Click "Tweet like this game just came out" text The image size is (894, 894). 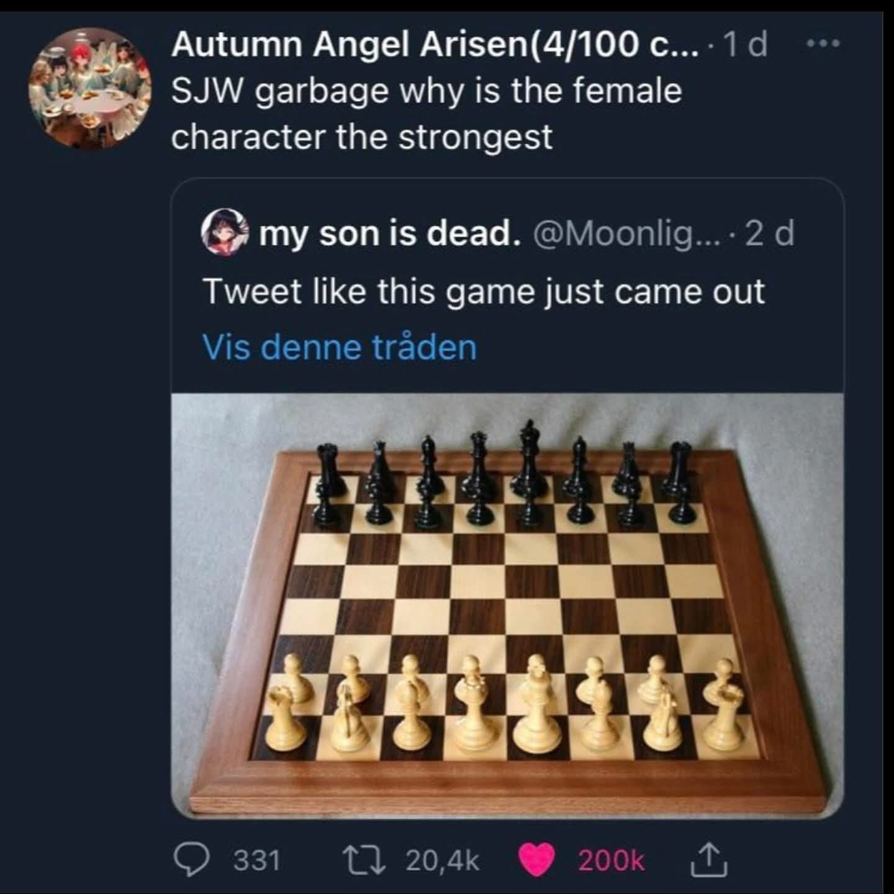click(x=484, y=291)
